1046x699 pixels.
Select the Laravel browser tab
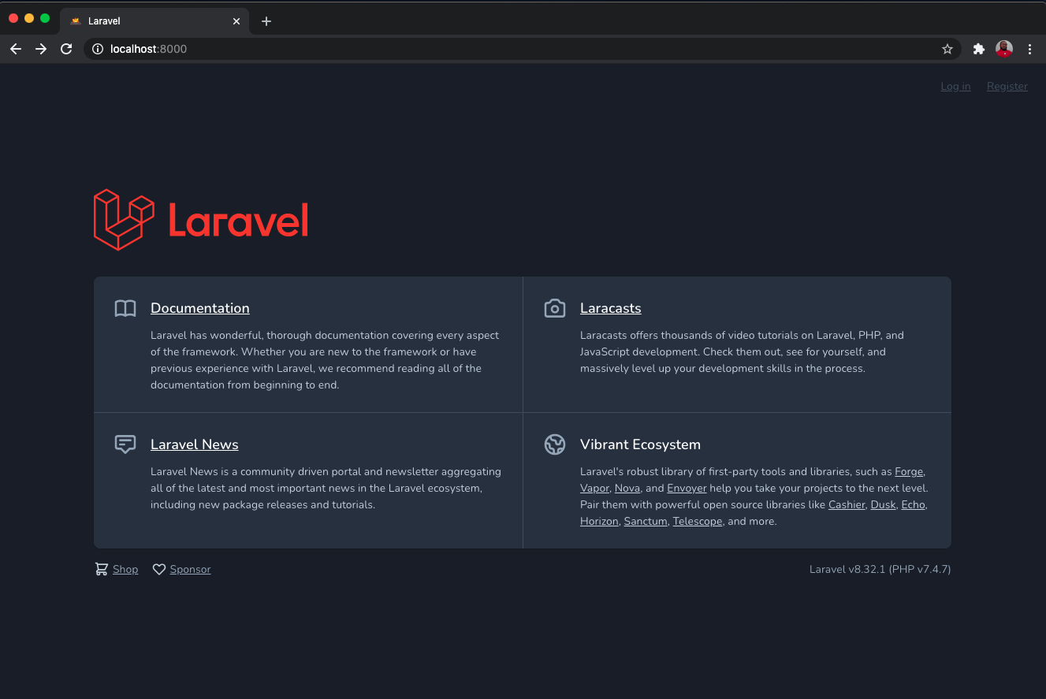click(154, 21)
